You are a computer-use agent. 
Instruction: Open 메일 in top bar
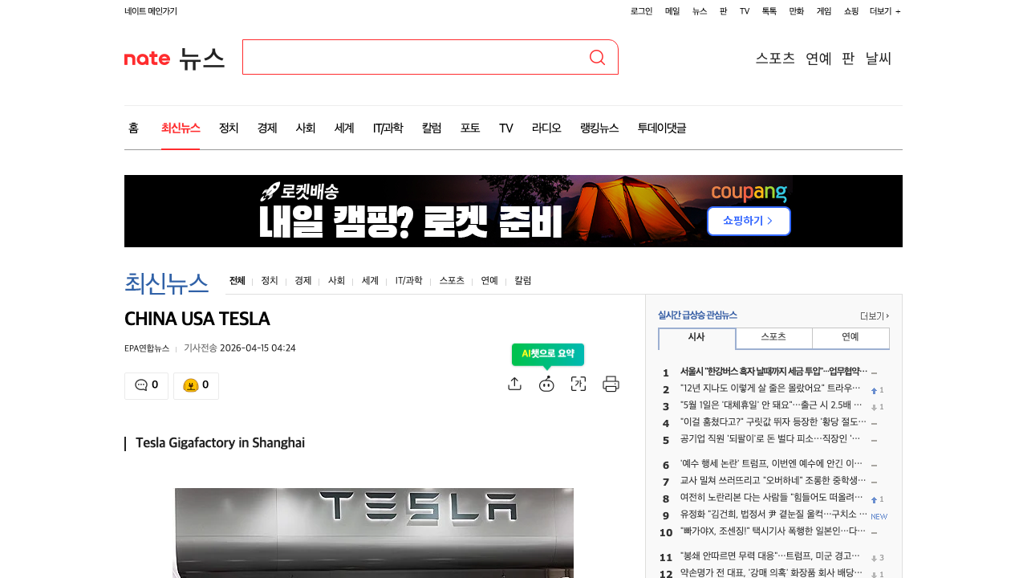(x=672, y=11)
